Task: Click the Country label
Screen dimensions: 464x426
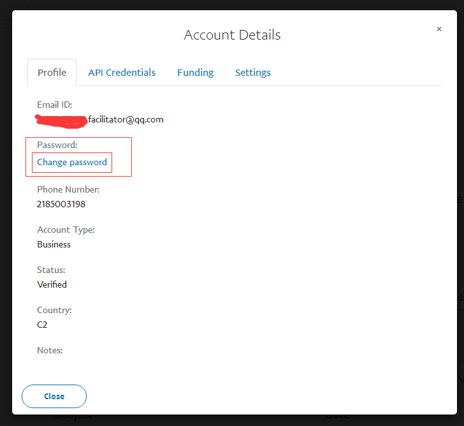Action: tap(54, 310)
